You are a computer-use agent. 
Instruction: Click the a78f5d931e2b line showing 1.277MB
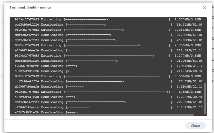108,97
